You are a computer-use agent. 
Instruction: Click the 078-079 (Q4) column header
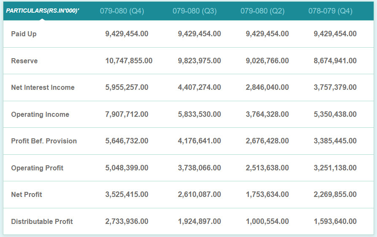(330, 11)
